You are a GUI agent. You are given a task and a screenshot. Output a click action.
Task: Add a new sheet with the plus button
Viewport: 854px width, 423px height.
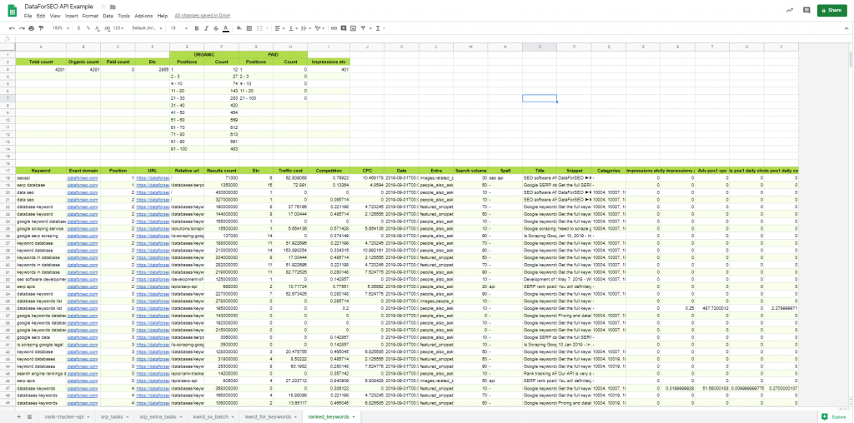click(x=18, y=416)
